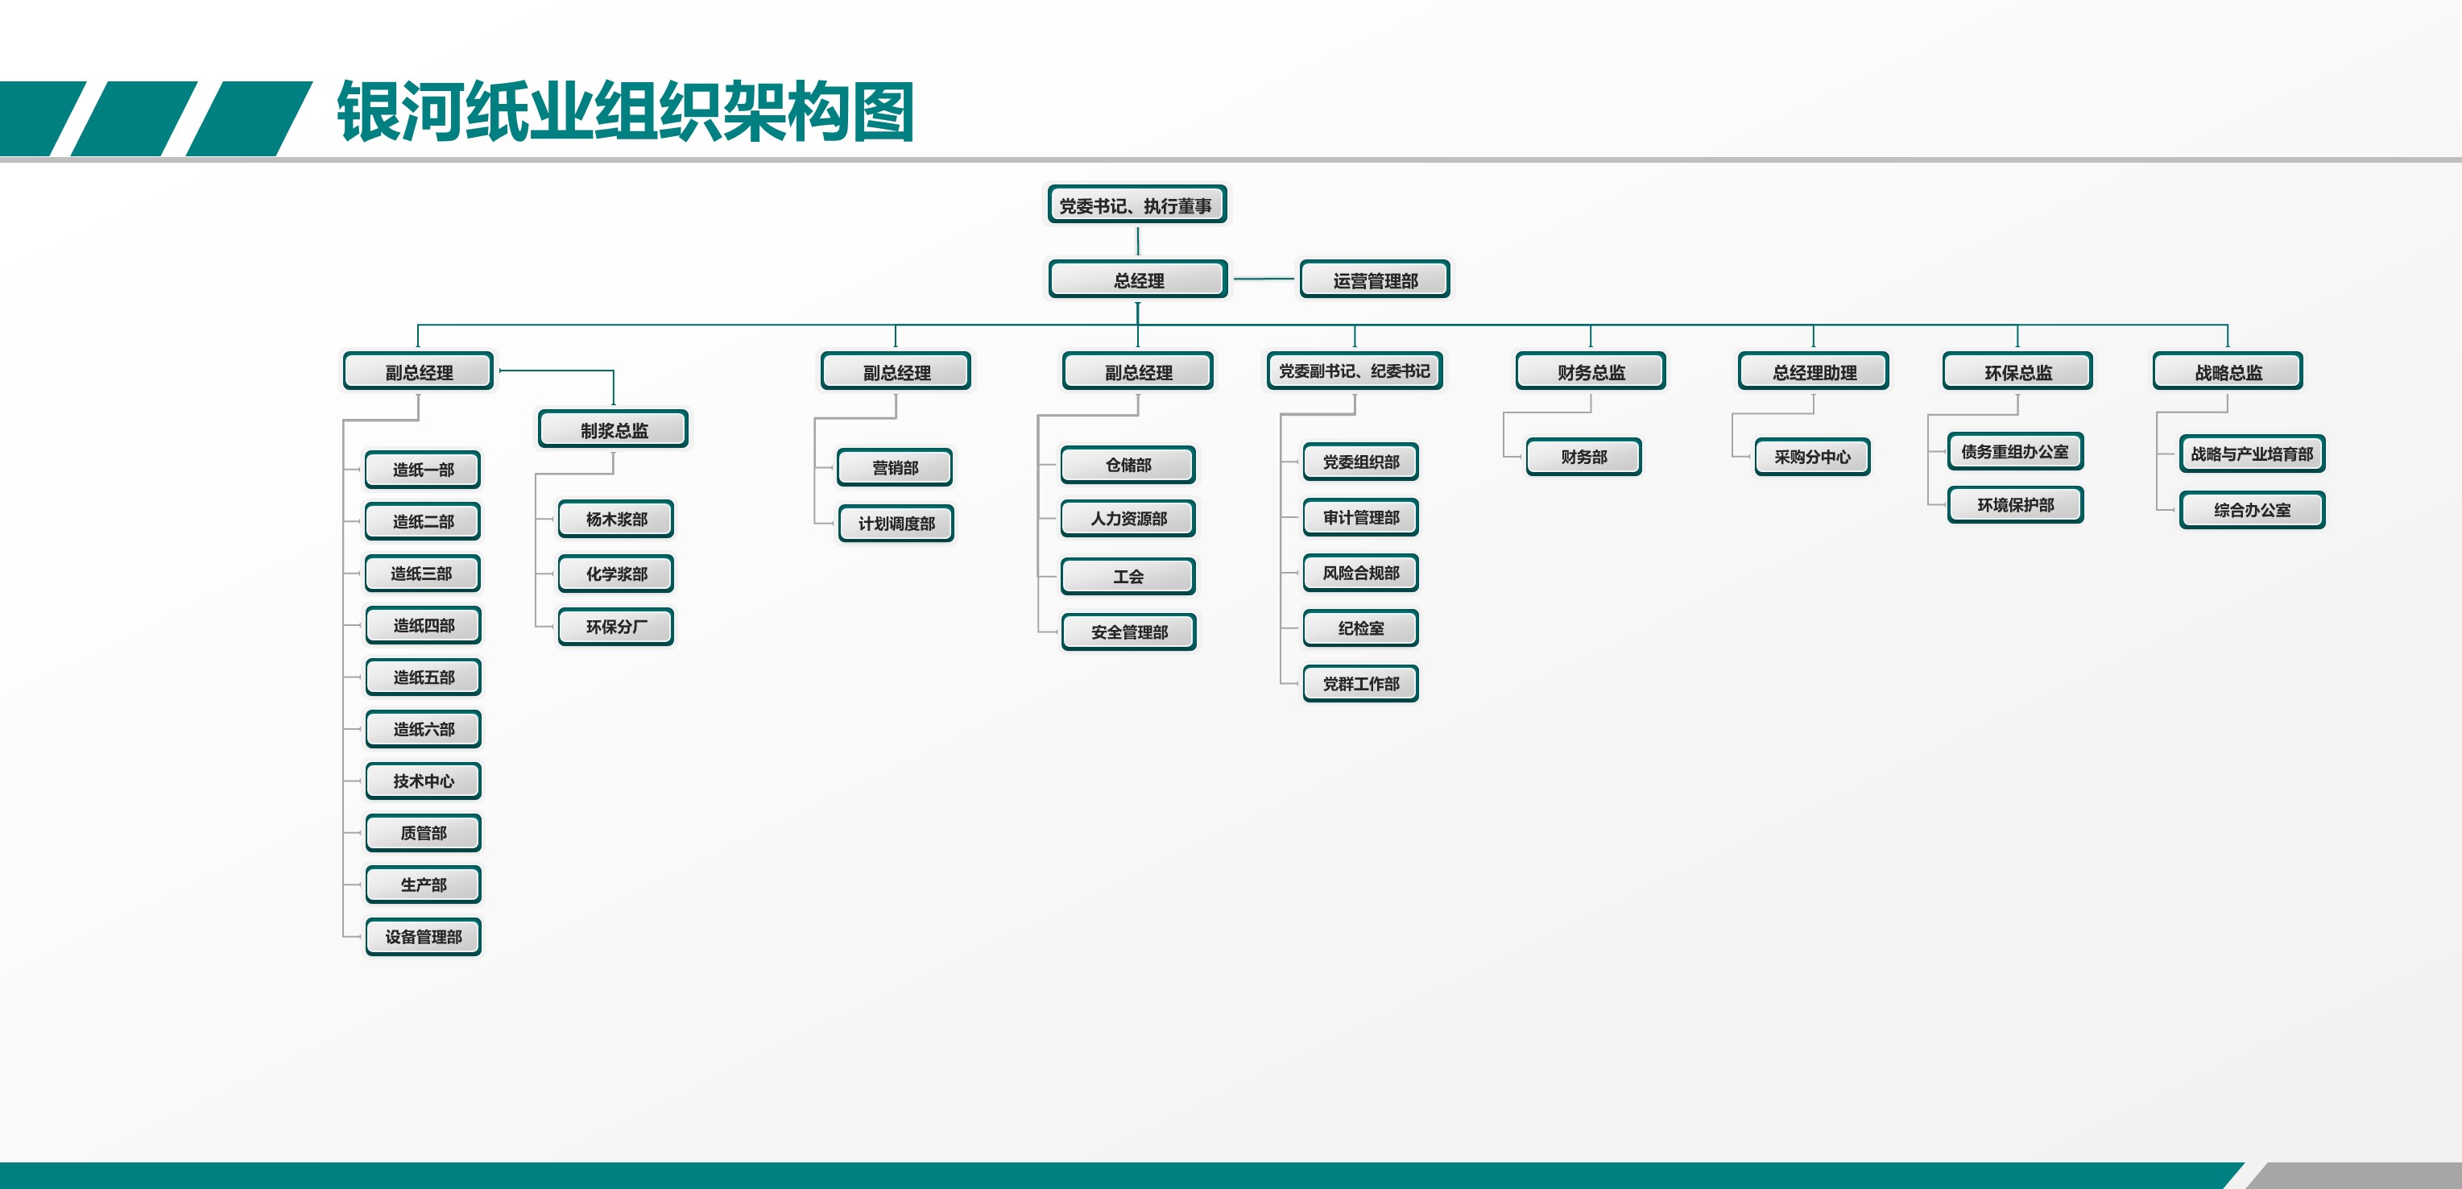
Task: Click the 设备管理部 box
Action: tap(423, 936)
